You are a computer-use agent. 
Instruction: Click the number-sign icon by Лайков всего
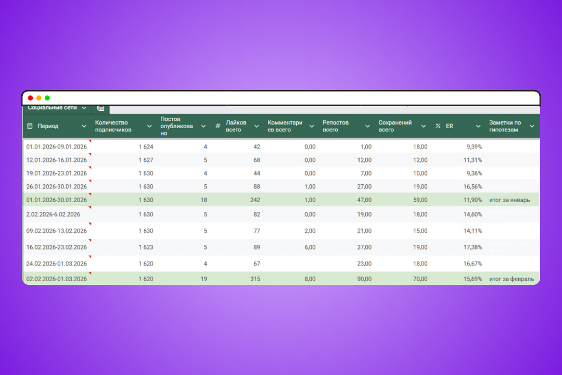coord(218,126)
